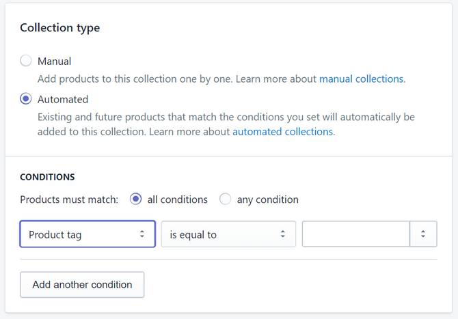Click the 'any condition' label text
The width and height of the screenshot is (458, 319).
[267, 199]
